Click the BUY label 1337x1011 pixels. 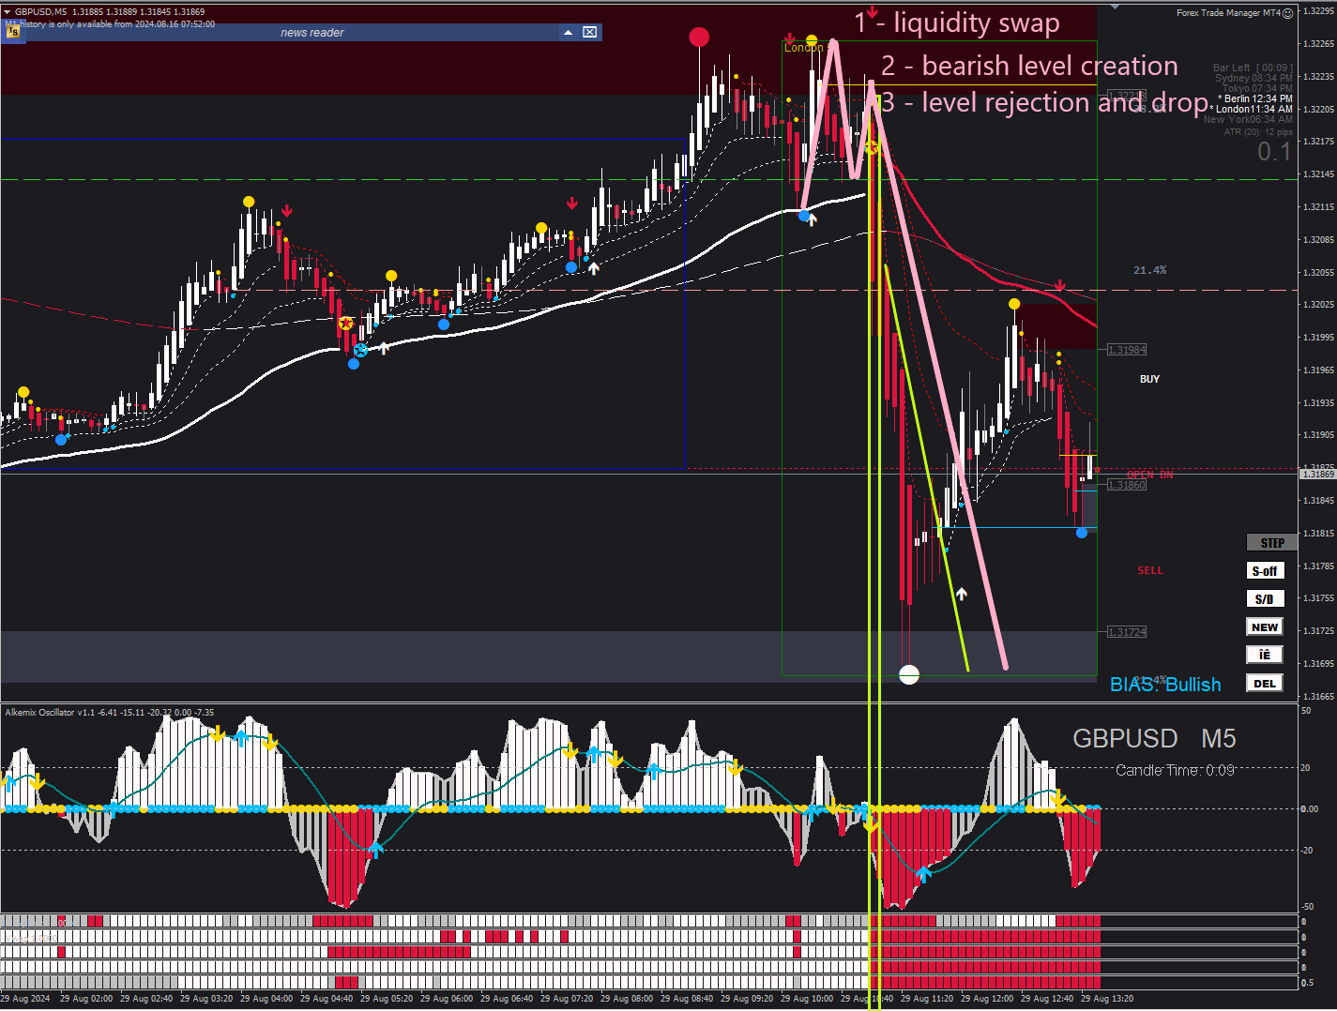coord(1149,379)
